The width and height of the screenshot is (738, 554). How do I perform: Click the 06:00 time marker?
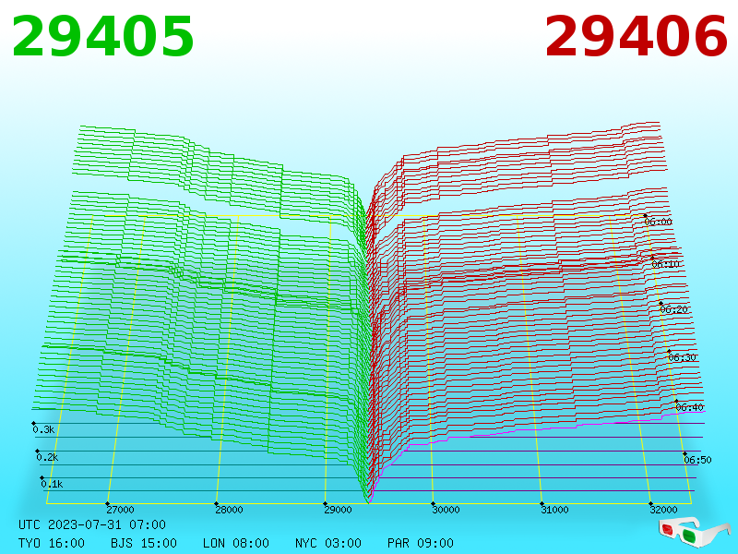(x=658, y=222)
